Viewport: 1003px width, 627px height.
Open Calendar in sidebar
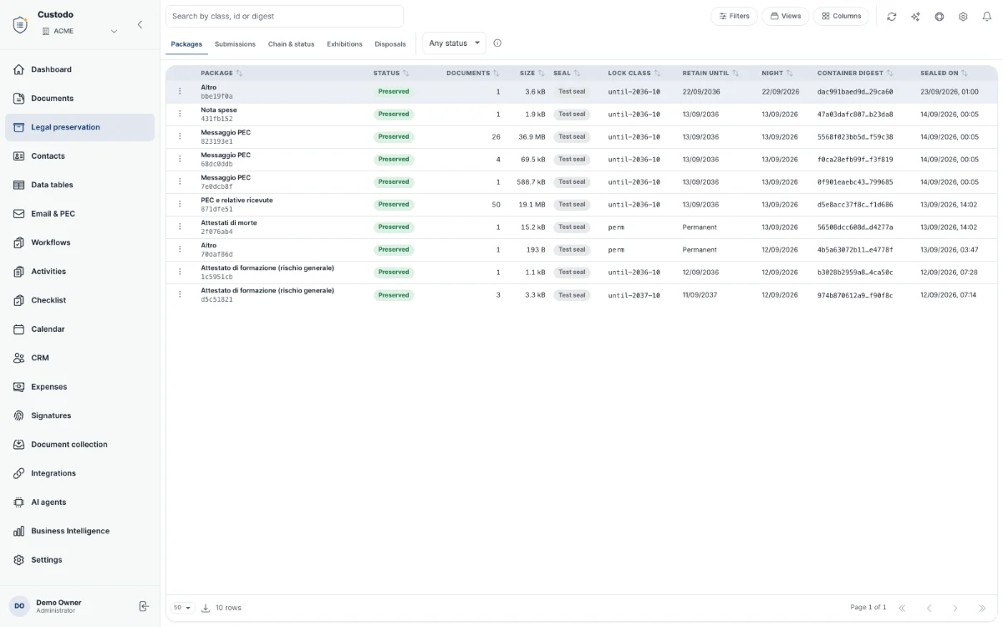coord(79,329)
